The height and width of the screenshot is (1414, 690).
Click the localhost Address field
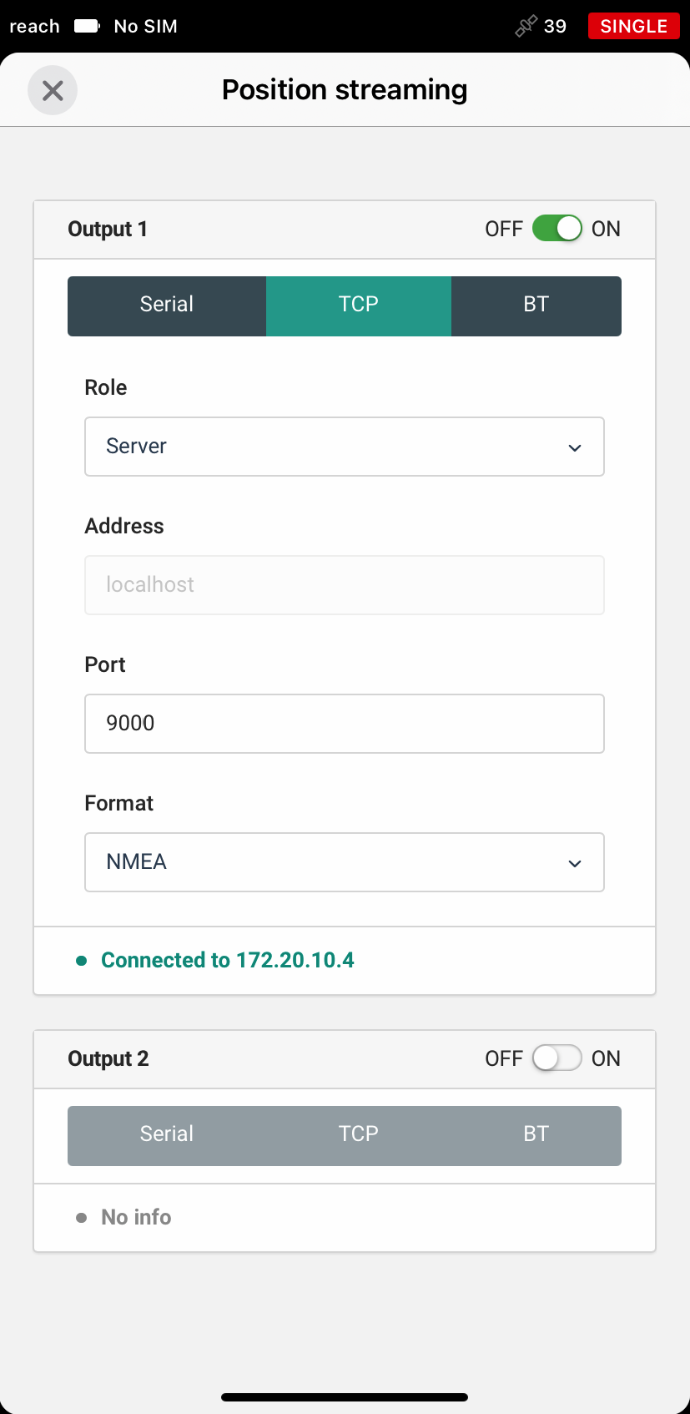[x=345, y=585]
